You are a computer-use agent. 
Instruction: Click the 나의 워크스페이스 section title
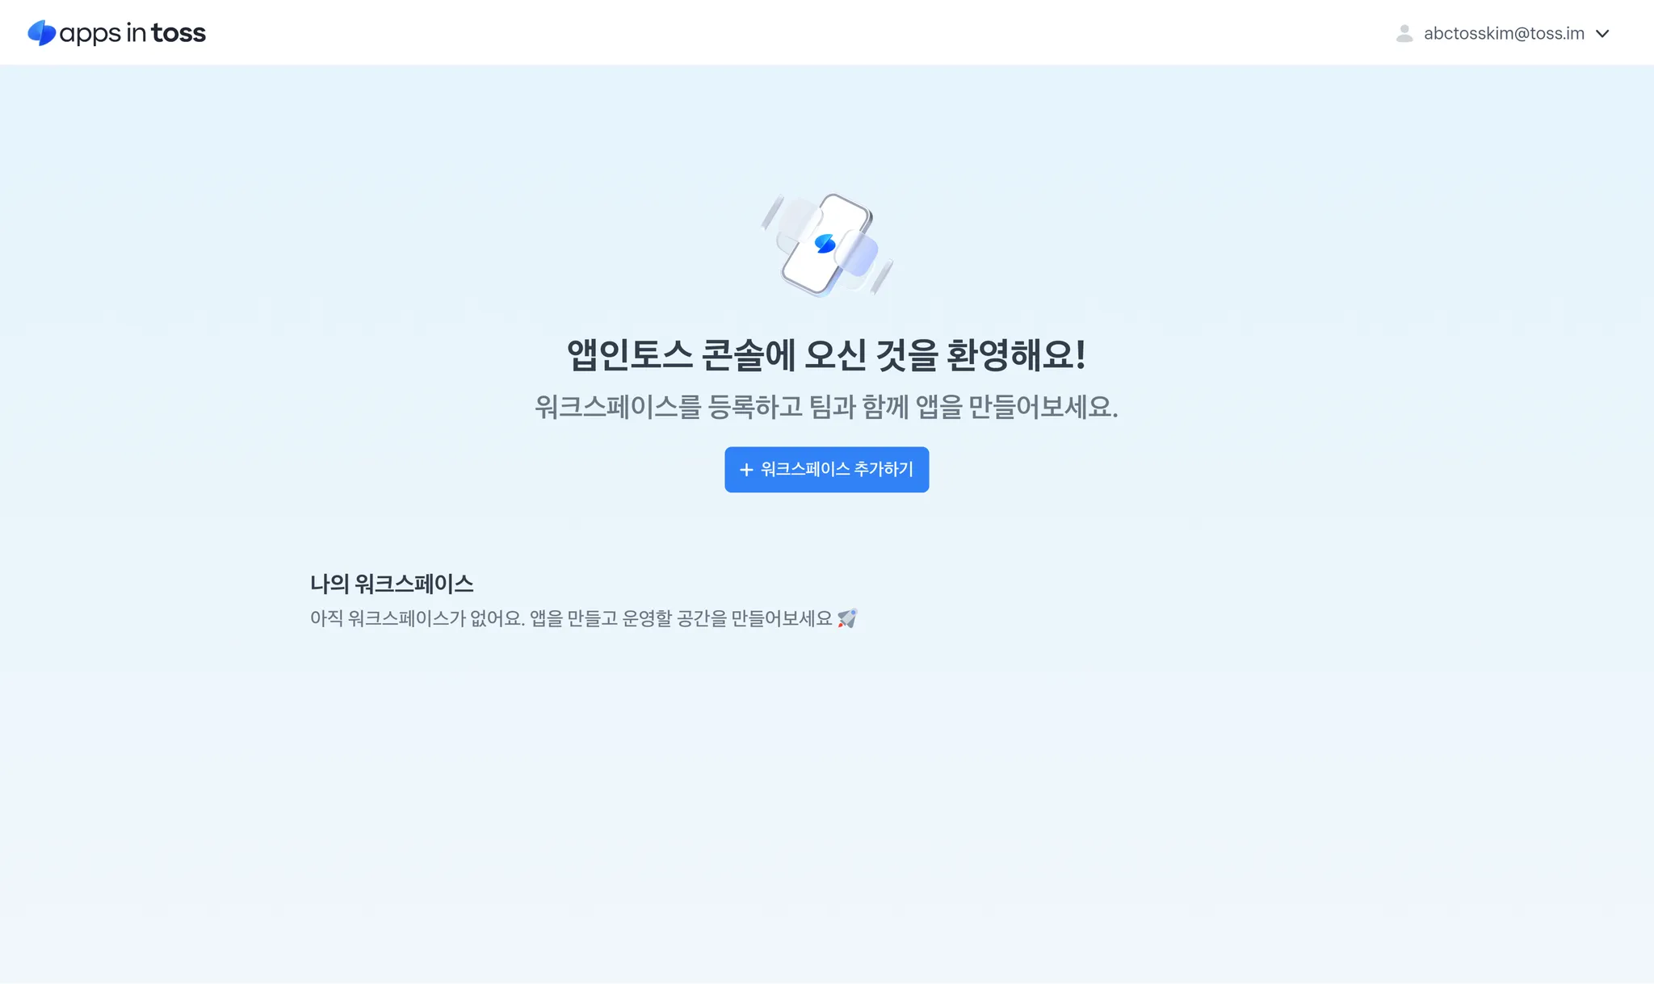392,583
